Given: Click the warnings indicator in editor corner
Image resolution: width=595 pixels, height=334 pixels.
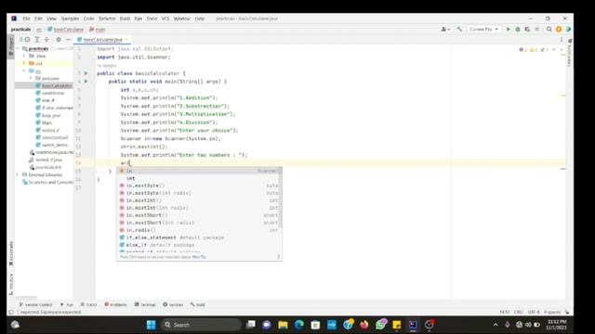Looking at the screenshot, I should [534, 49].
